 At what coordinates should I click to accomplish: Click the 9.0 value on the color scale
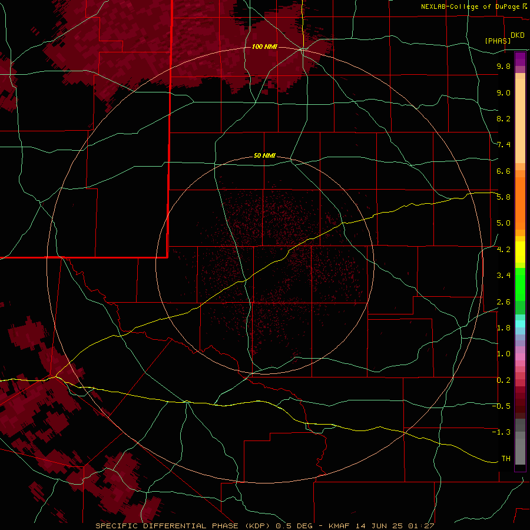(503, 92)
